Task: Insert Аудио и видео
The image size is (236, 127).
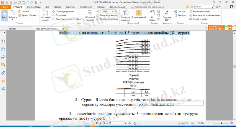Action: click(198, 19)
